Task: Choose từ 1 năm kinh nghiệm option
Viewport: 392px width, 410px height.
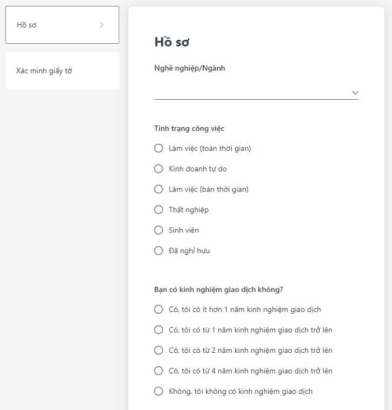Action: coord(158,330)
